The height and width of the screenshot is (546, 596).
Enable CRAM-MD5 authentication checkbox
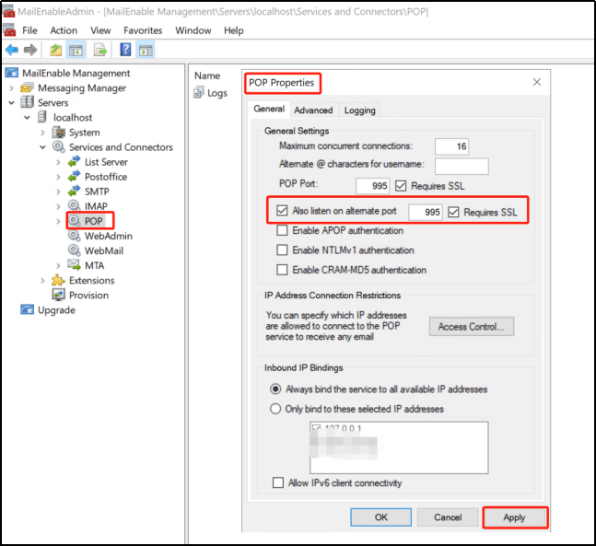pos(282,270)
